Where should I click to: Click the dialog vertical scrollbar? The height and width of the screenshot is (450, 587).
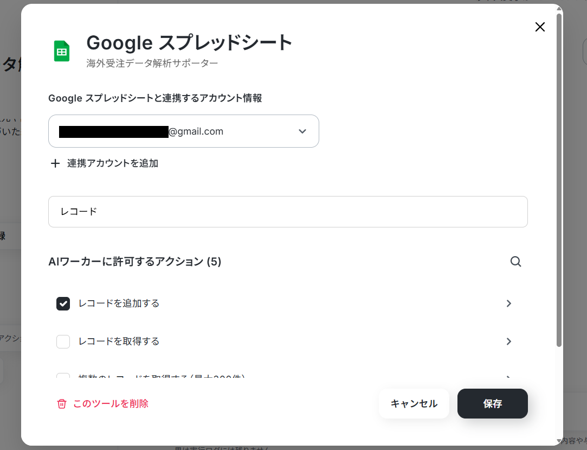559,180
